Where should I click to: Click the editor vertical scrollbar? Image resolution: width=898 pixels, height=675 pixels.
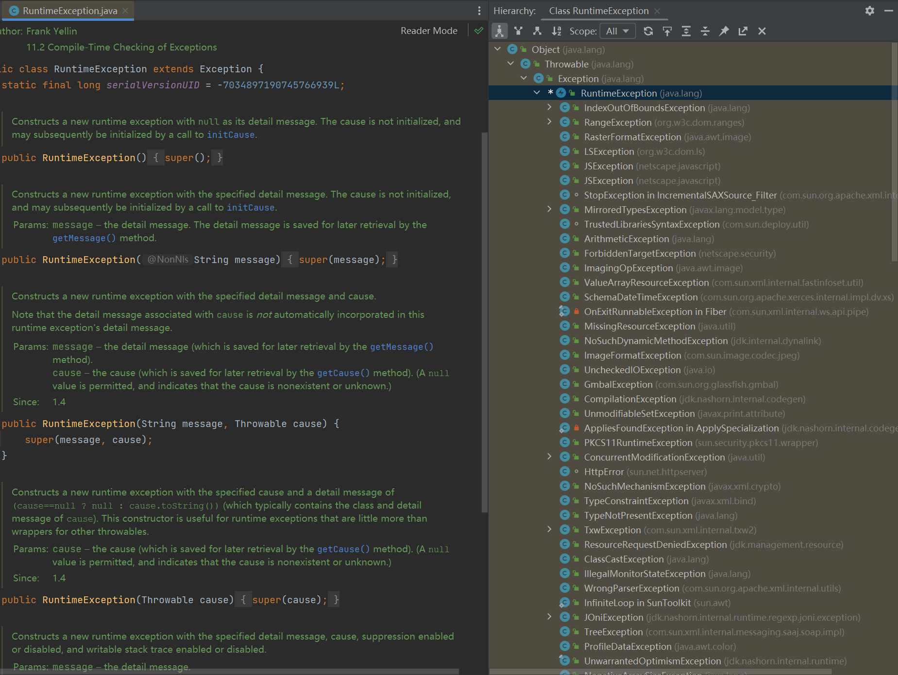[484, 322]
